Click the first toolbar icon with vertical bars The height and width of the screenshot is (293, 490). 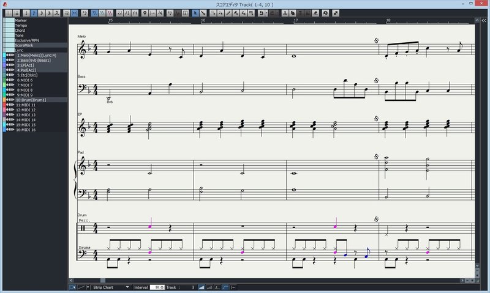click(9, 13)
